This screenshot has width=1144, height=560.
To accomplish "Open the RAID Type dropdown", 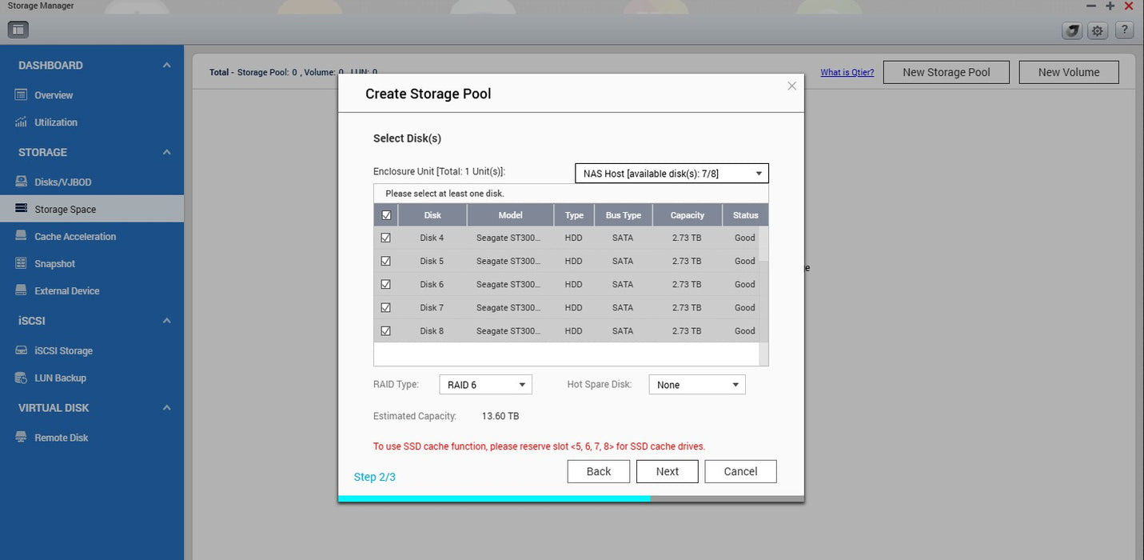I will [485, 385].
